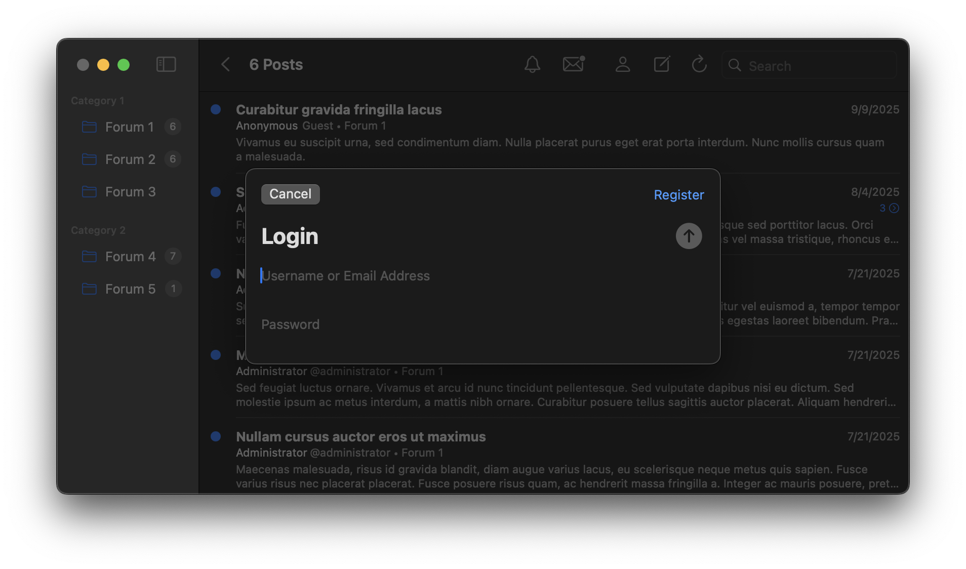Screen dimensions: 966x569
Task: Select Forum 1 in sidebar
Action: (x=129, y=127)
